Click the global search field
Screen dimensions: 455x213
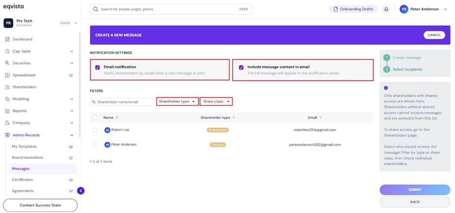(171, 9)
